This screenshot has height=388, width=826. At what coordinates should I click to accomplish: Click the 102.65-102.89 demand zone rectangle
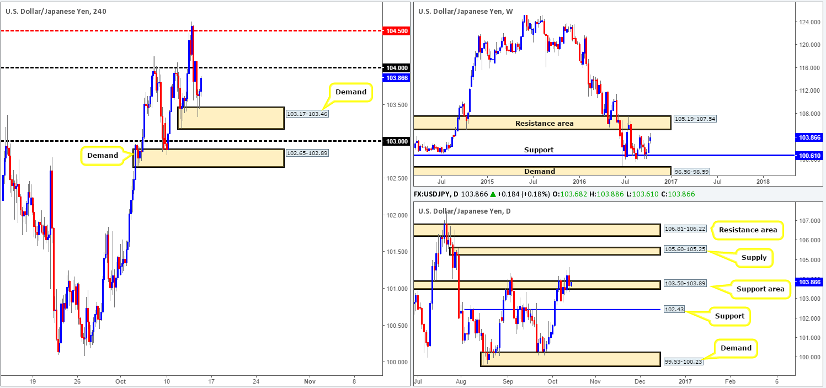(209, 158)
